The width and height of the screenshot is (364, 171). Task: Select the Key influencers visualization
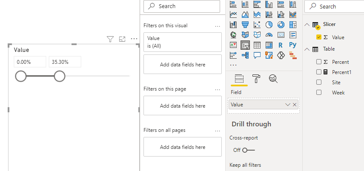tap(233, 55)
